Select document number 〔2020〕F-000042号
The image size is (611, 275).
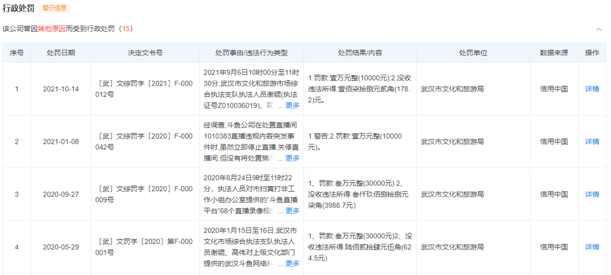[x=145, y=141]
